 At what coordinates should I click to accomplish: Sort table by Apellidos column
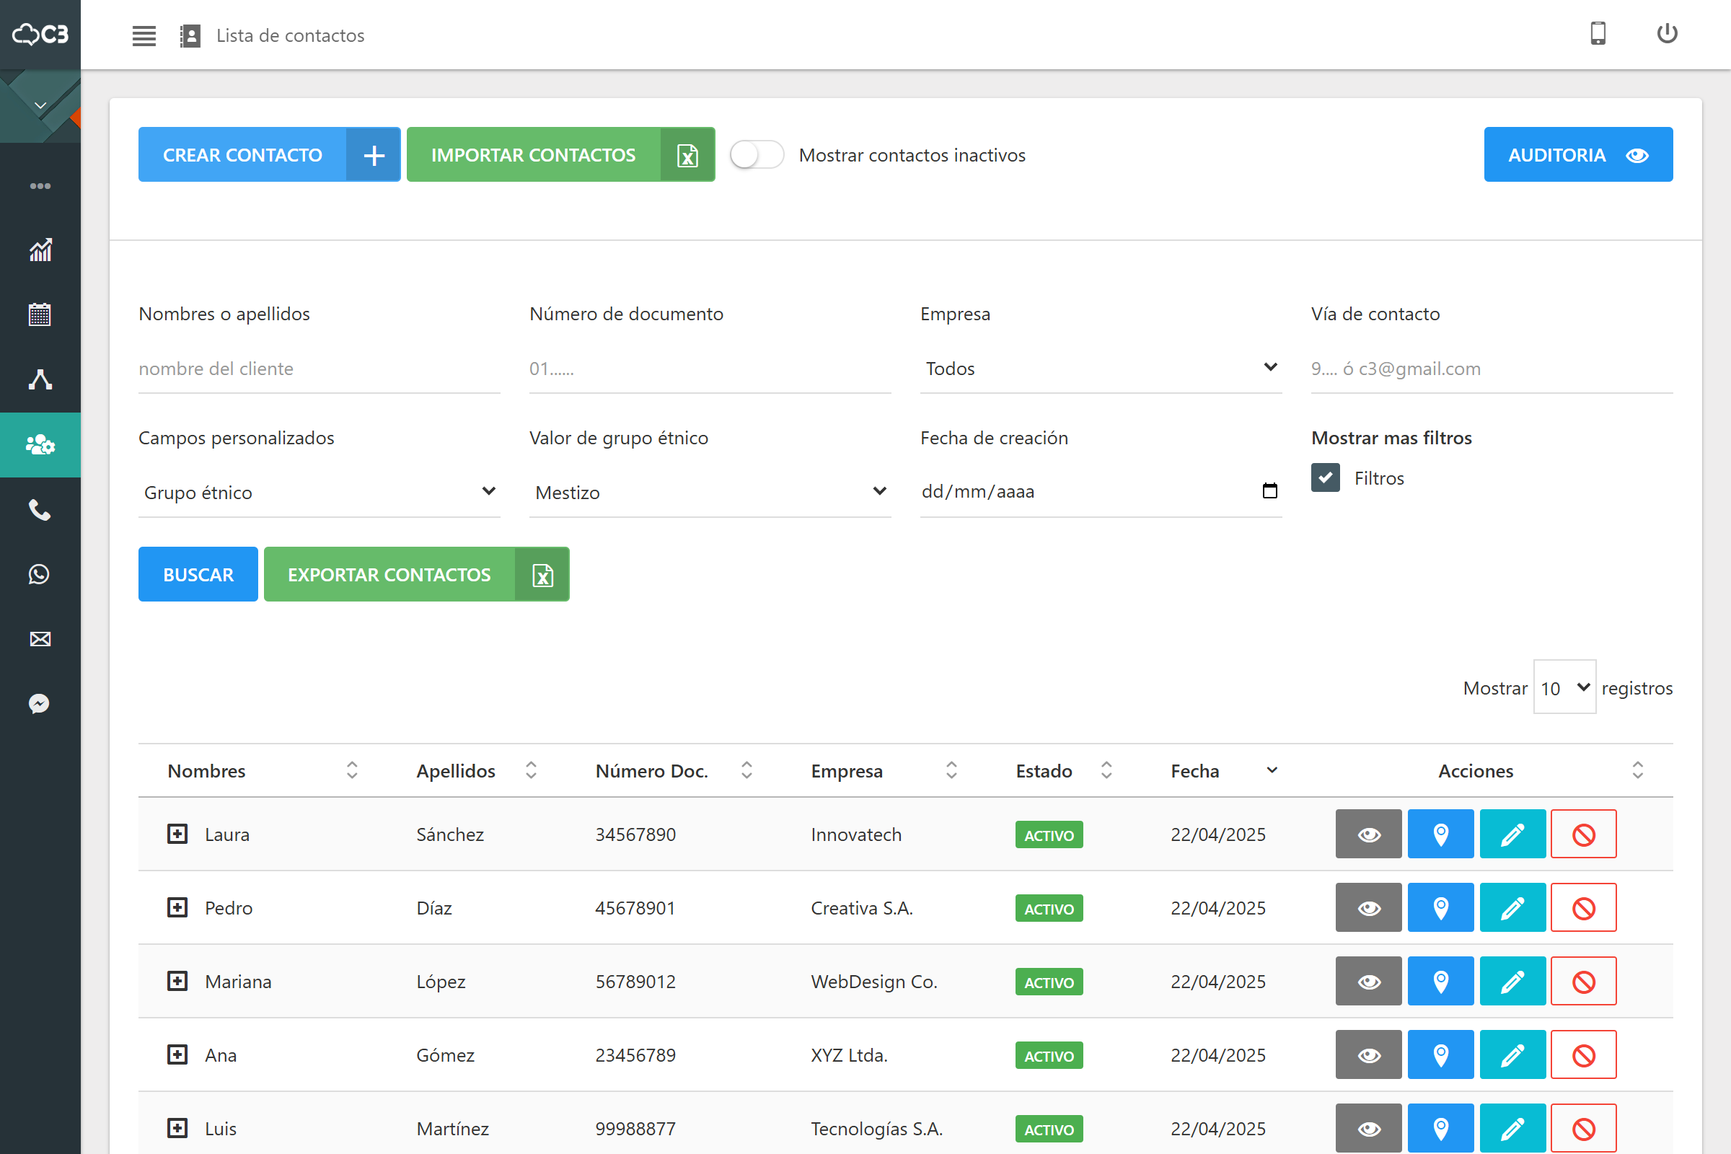[476, 770]
